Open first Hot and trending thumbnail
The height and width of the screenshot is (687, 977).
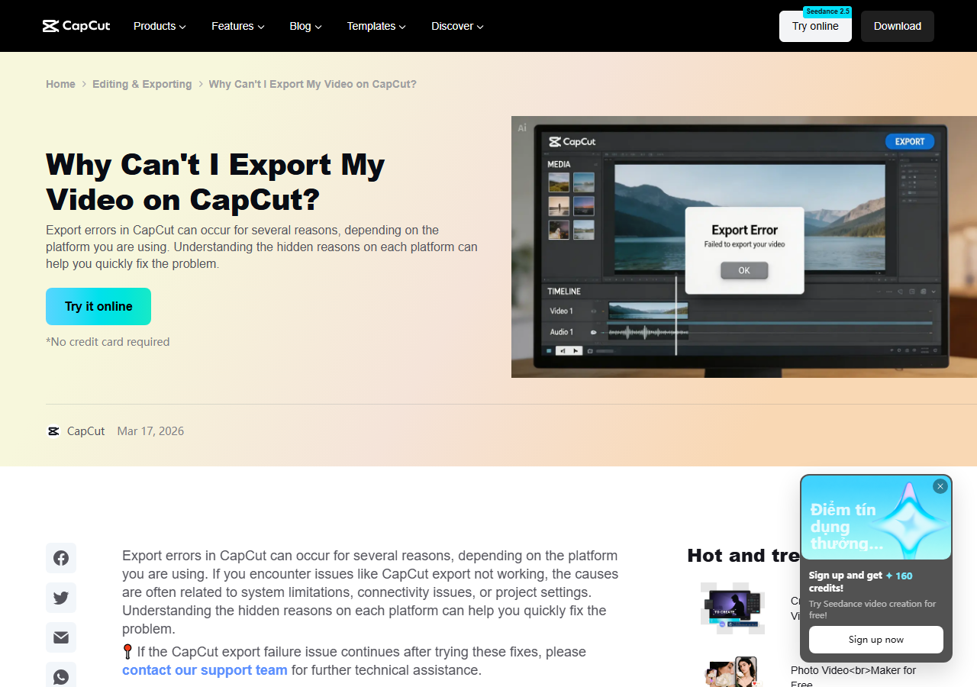(733, 608)
